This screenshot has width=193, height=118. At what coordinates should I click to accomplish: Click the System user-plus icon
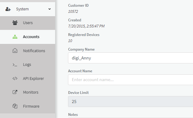(x=8, y=9)
